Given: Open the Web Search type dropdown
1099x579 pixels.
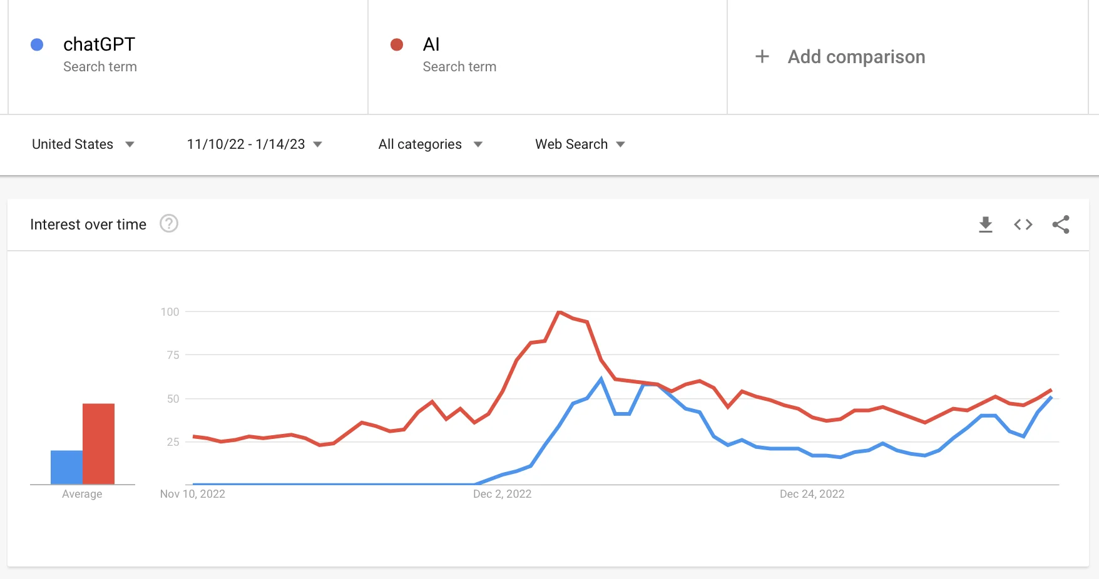Looking at the screenshot, I should pyautogui.click(x=580, y=144).
